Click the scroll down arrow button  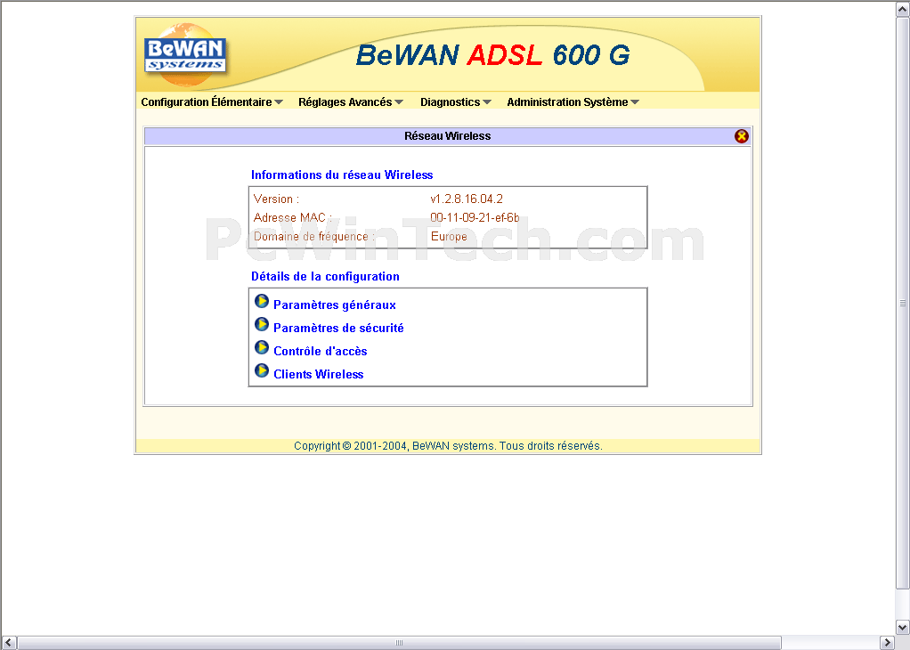pos(903,628)
